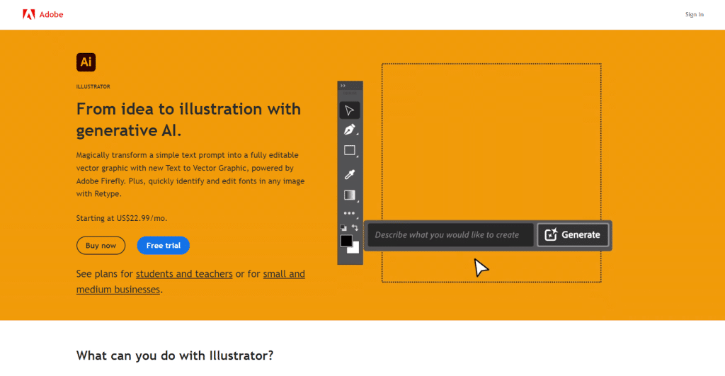Click the white stroke color swatch
The height and width of the screenshot is (376, 725).
pyautogui.click(x=355, y=249)
